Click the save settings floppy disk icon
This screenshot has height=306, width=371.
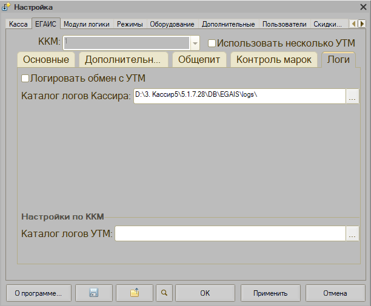coord(93,293)
